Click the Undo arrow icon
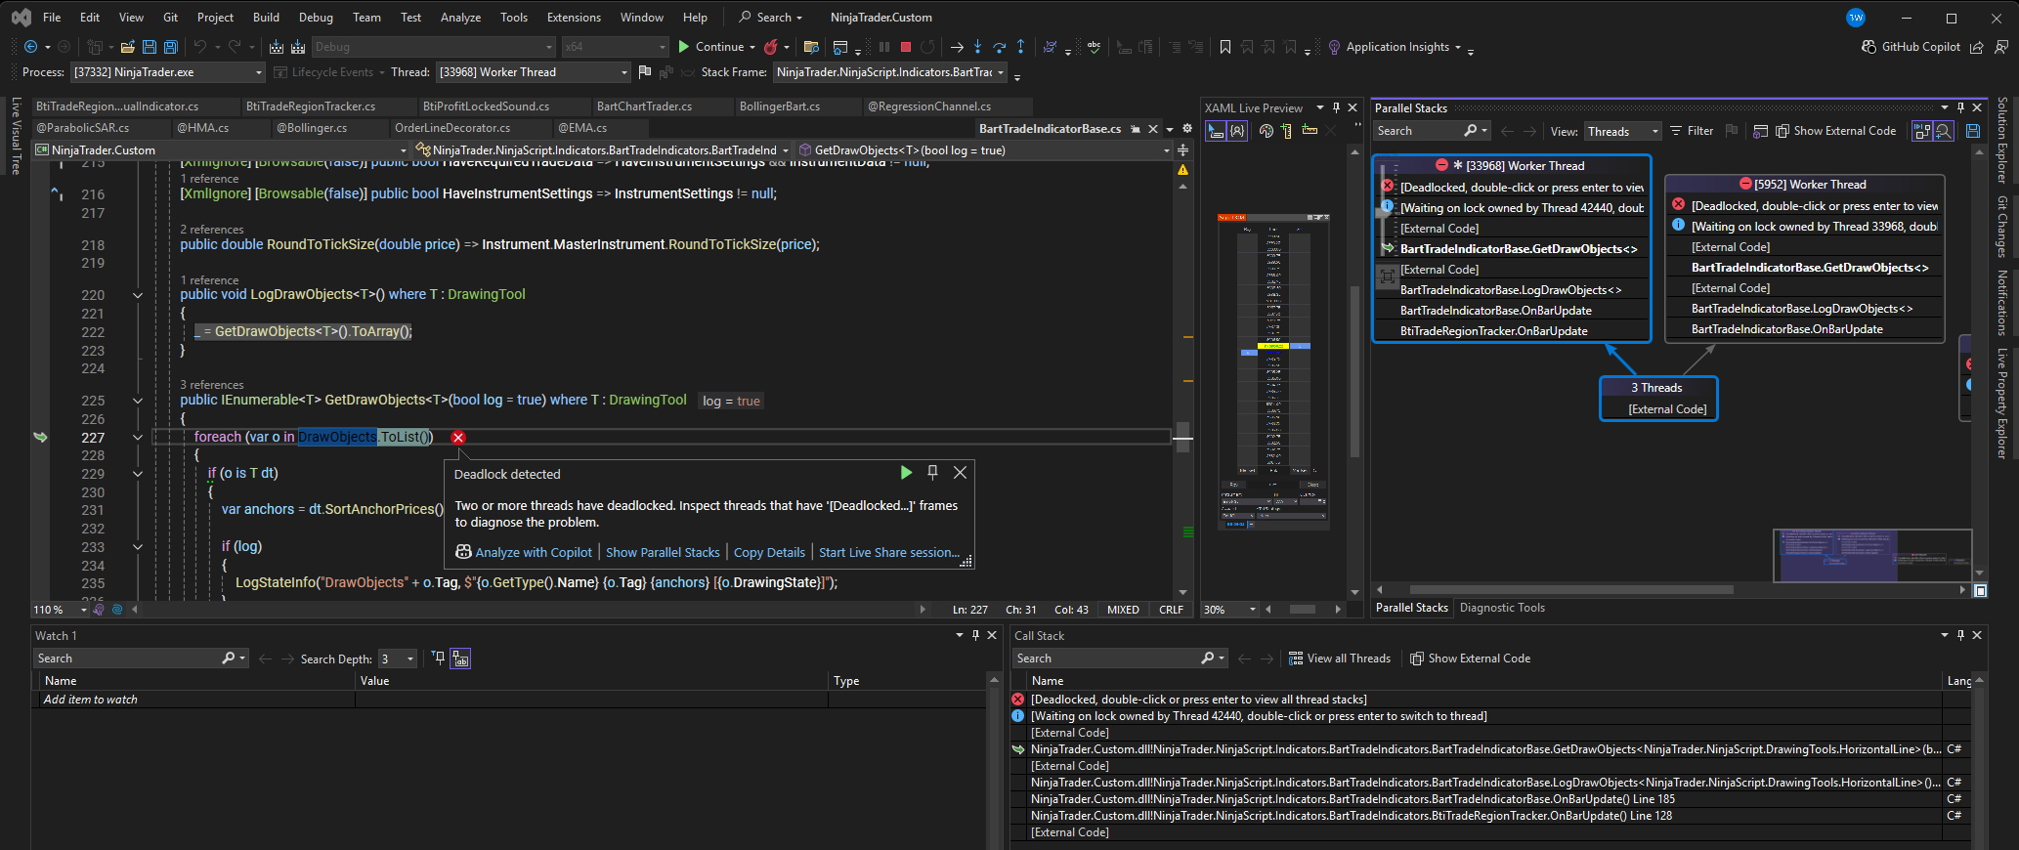The width and height of the screenshot is (2019, 850). 200,47
